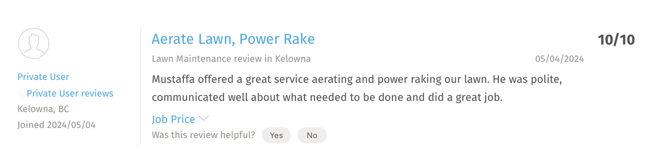Click the 10/10 rating score
This screenshot has height=162, width=651.
tap(616, 40)
